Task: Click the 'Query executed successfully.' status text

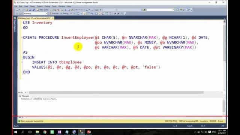Action: [x=32, y=121]
